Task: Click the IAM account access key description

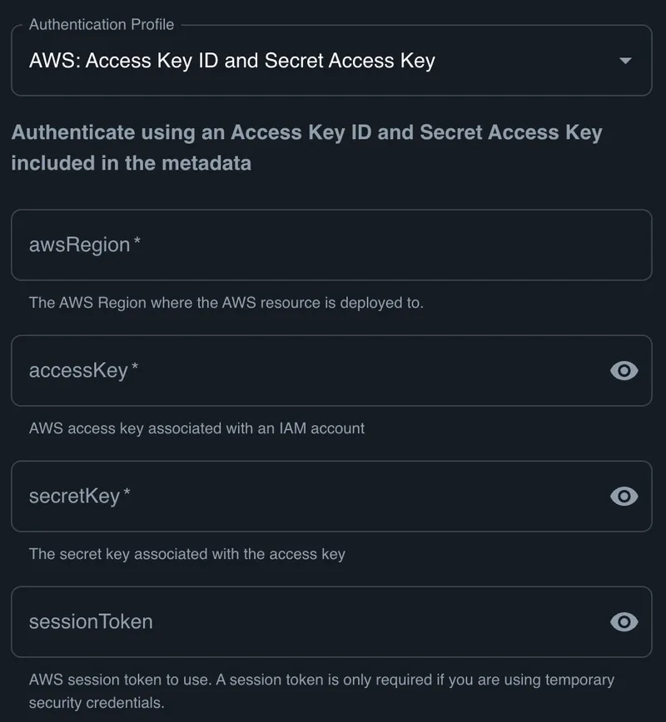Action: [197, 429]
